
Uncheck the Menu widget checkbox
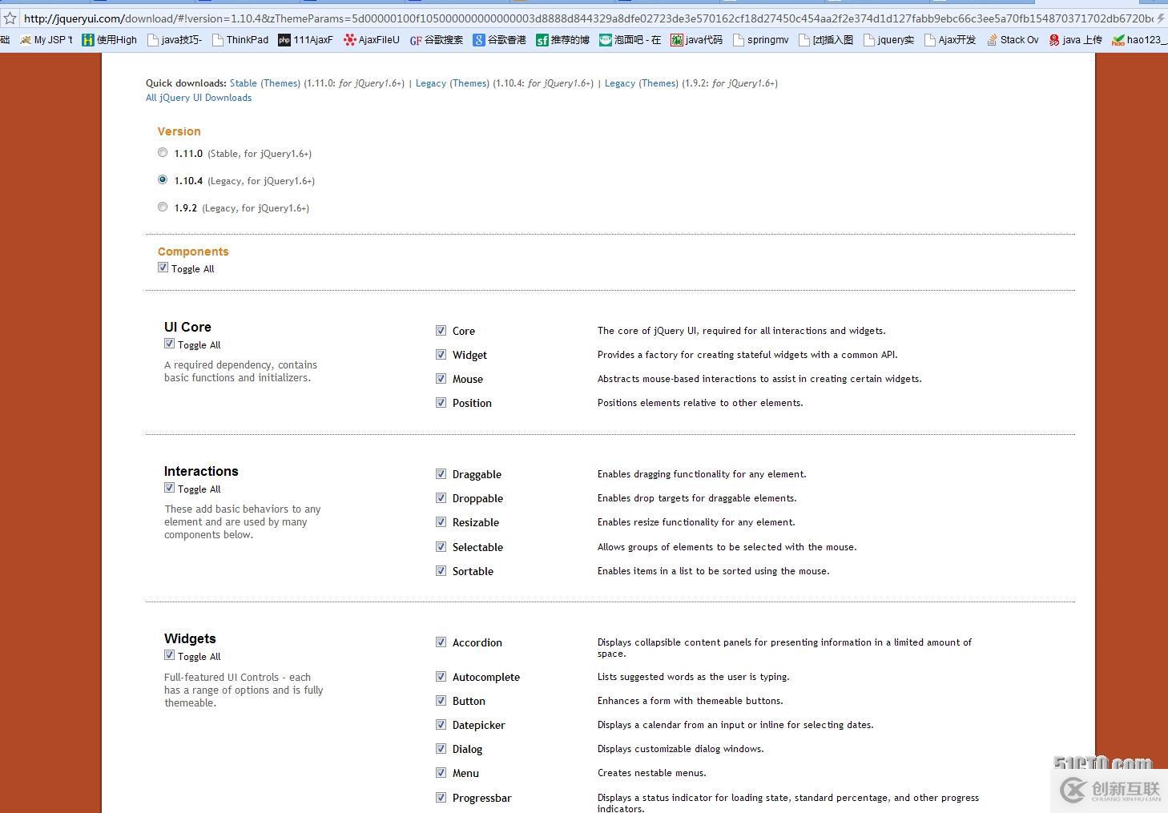[x=441, y=772]
